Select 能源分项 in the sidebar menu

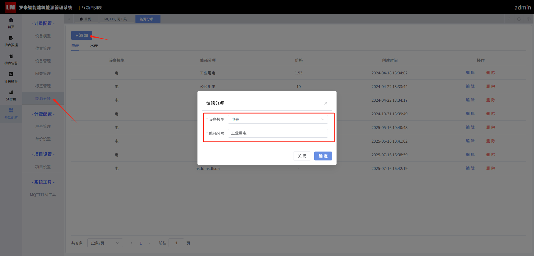pyautogui.click(x=43, y=99)
